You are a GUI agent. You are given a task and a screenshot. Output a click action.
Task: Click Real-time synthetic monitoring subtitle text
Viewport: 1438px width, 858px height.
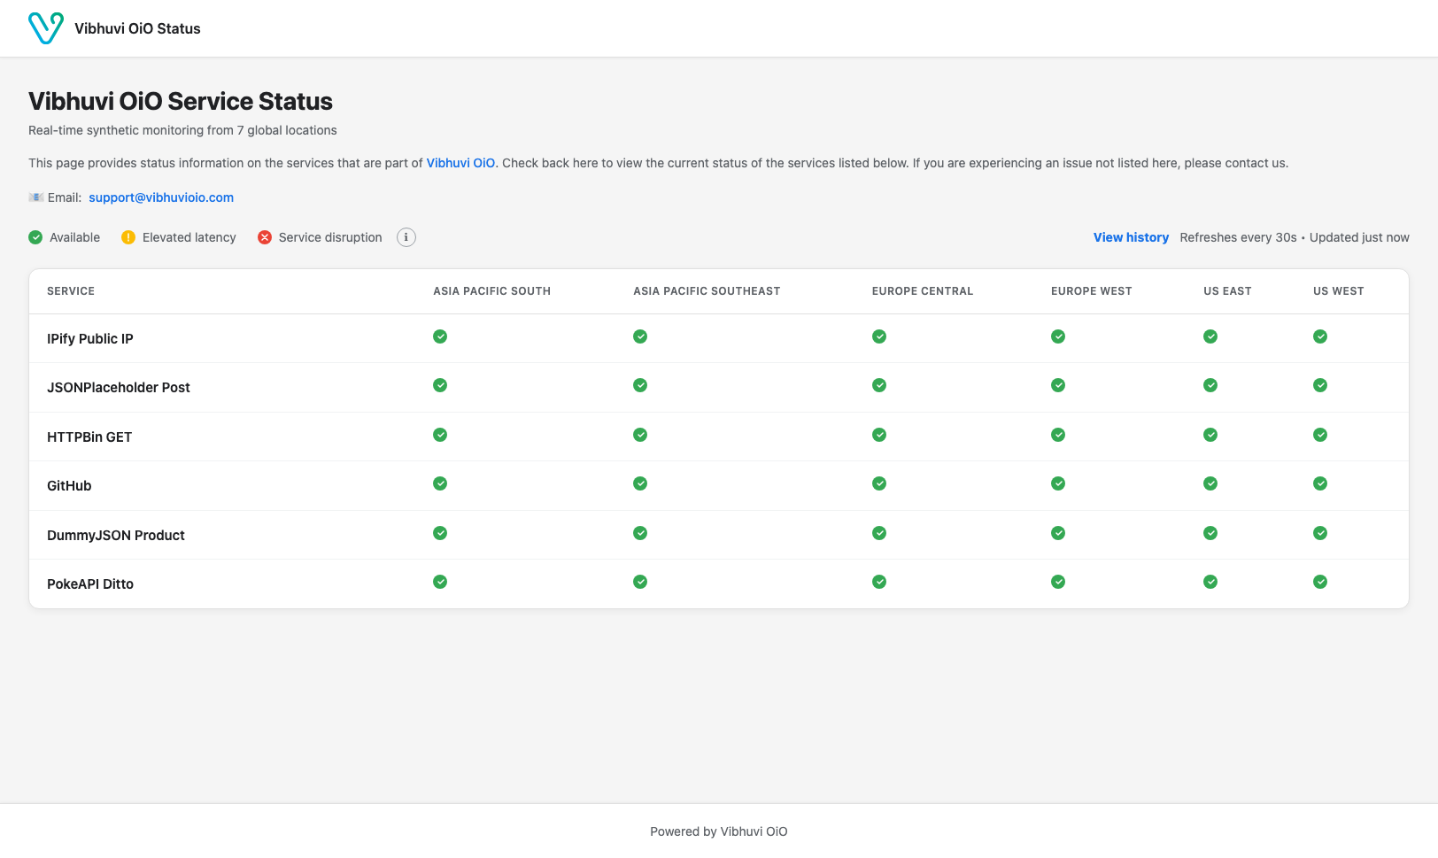coord(182,130)
